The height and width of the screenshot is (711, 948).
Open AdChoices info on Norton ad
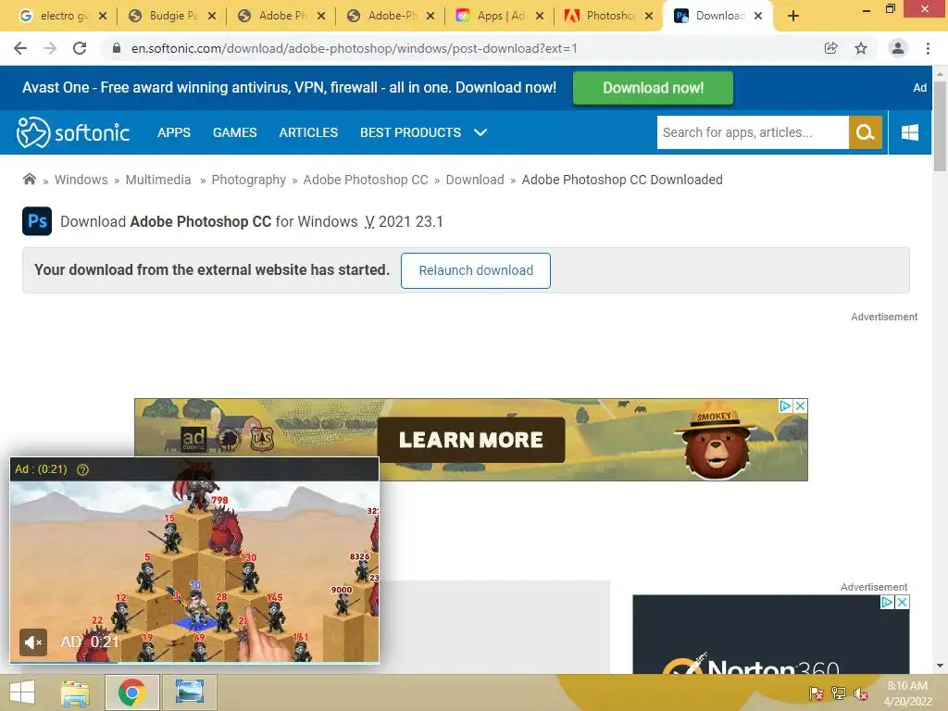887,602
